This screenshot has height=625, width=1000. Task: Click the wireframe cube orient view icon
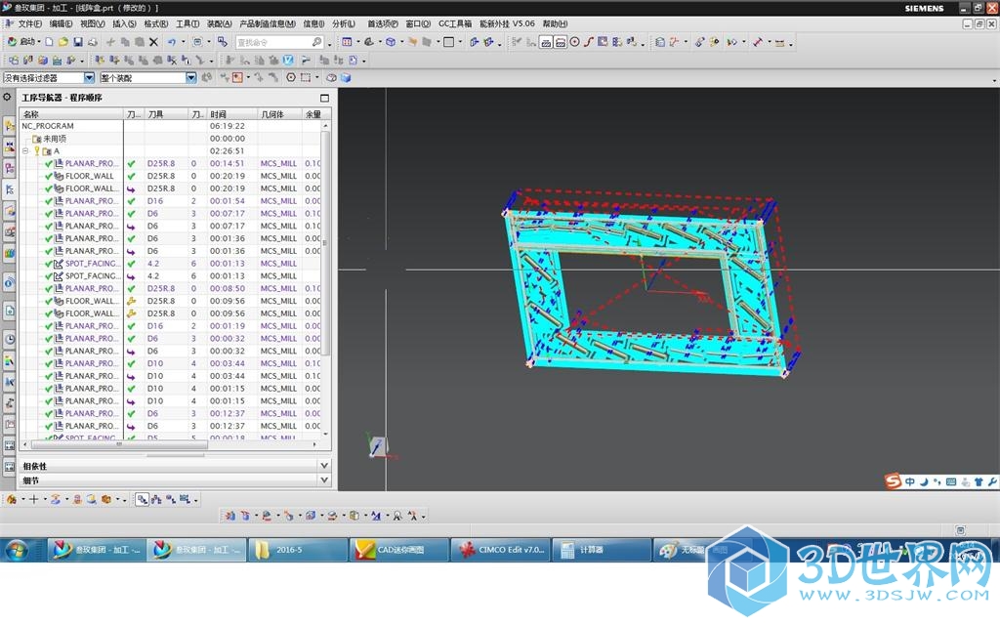click(391, 42)
